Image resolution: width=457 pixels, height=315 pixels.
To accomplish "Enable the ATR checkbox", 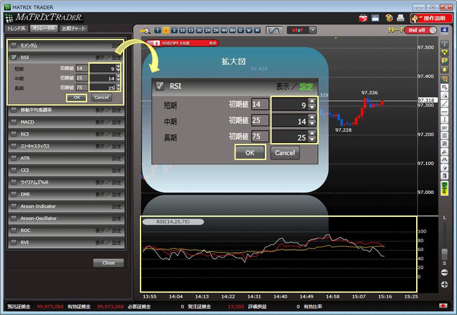I will click(x=14, y=158).
